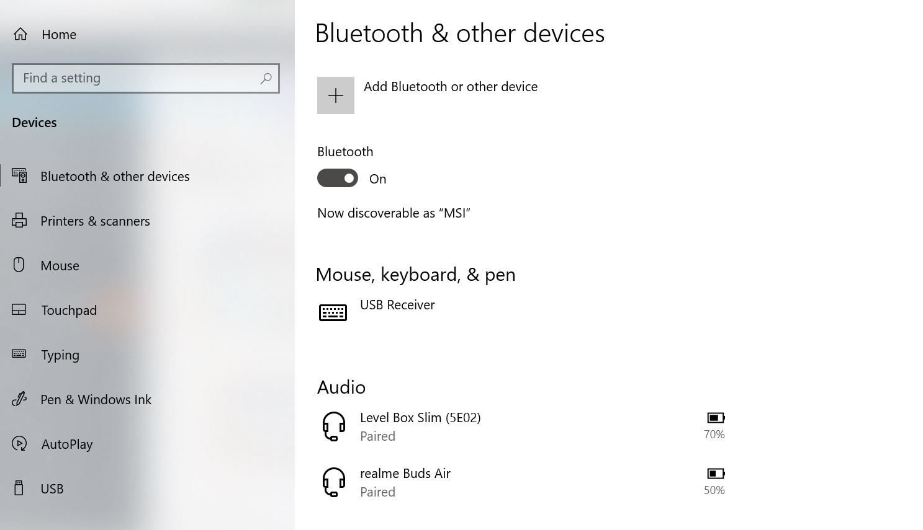Select the USB settings category
Viewport: 923px width, 530px height.
click(52, 488)
